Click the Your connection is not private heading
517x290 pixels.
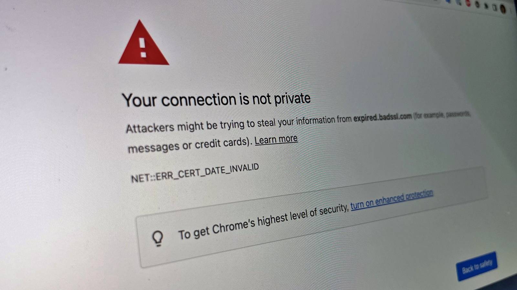tap(216, 100)
